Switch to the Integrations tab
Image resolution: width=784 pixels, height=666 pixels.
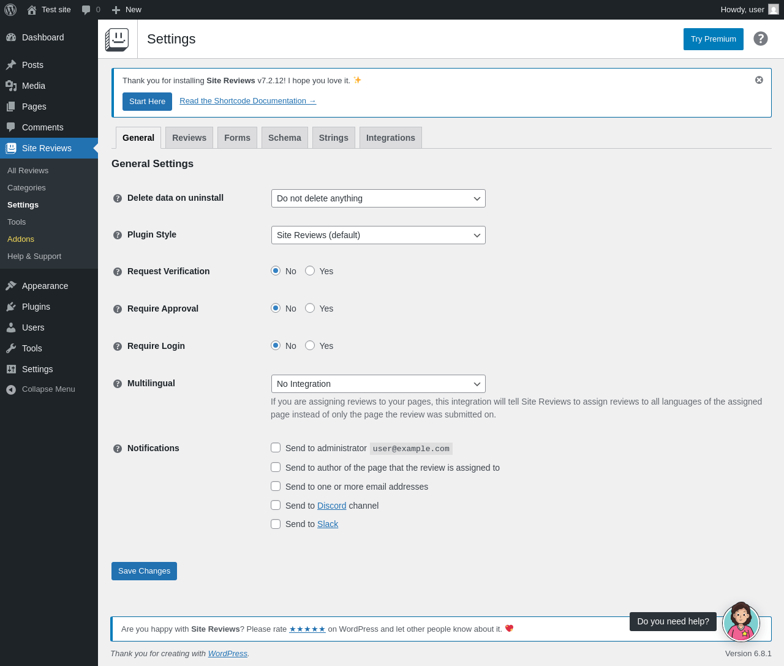click(391, 138)
